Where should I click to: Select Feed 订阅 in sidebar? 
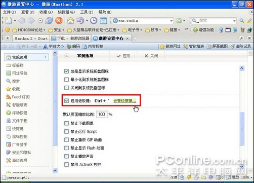pos(18,97)
